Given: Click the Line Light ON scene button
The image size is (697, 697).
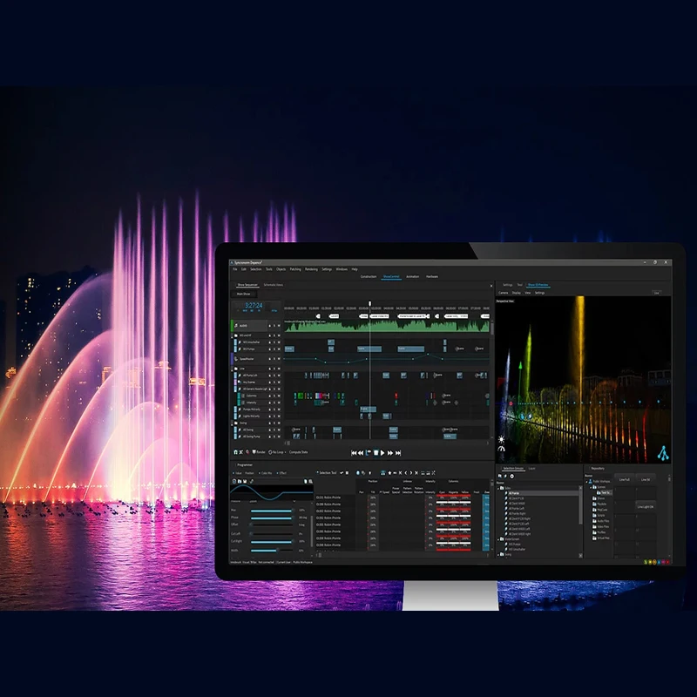Looking at the screenshot, I should [x=646, y=507].
